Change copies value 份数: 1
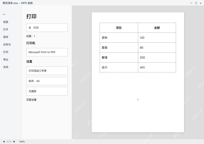The width and height of the screenshot is (204, 144). [31, 36]
